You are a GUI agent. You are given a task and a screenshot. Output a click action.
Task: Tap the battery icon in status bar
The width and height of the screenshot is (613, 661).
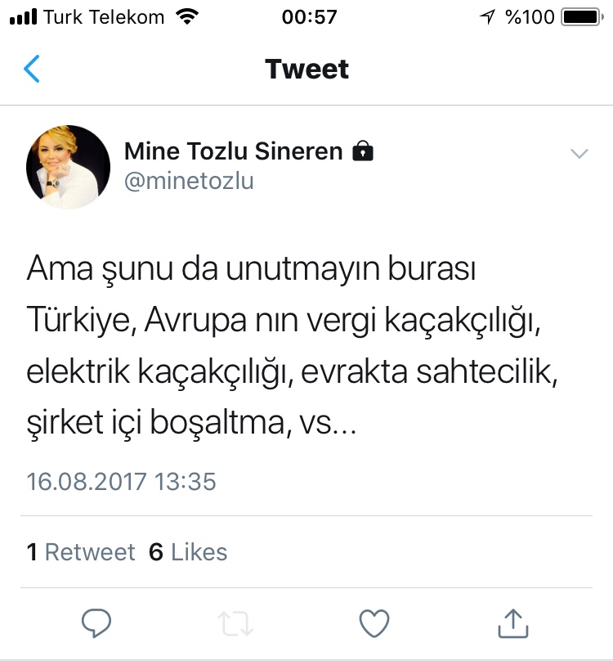coord(583,17)
